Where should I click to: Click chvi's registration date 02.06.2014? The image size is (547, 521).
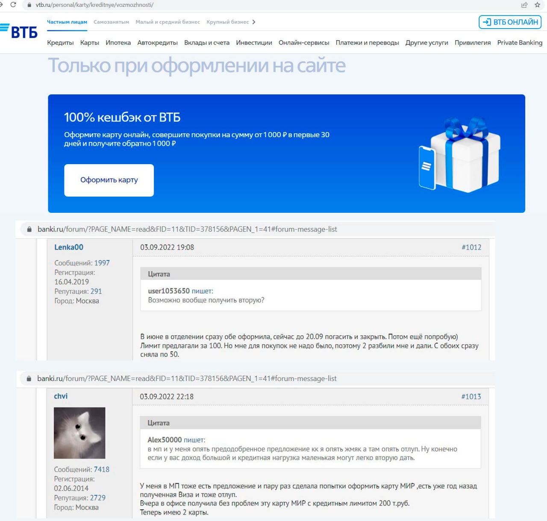[x=71, y=489]
